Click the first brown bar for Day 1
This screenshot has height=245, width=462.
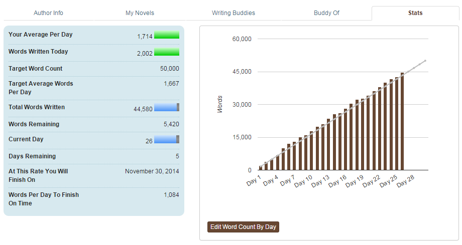261,168
